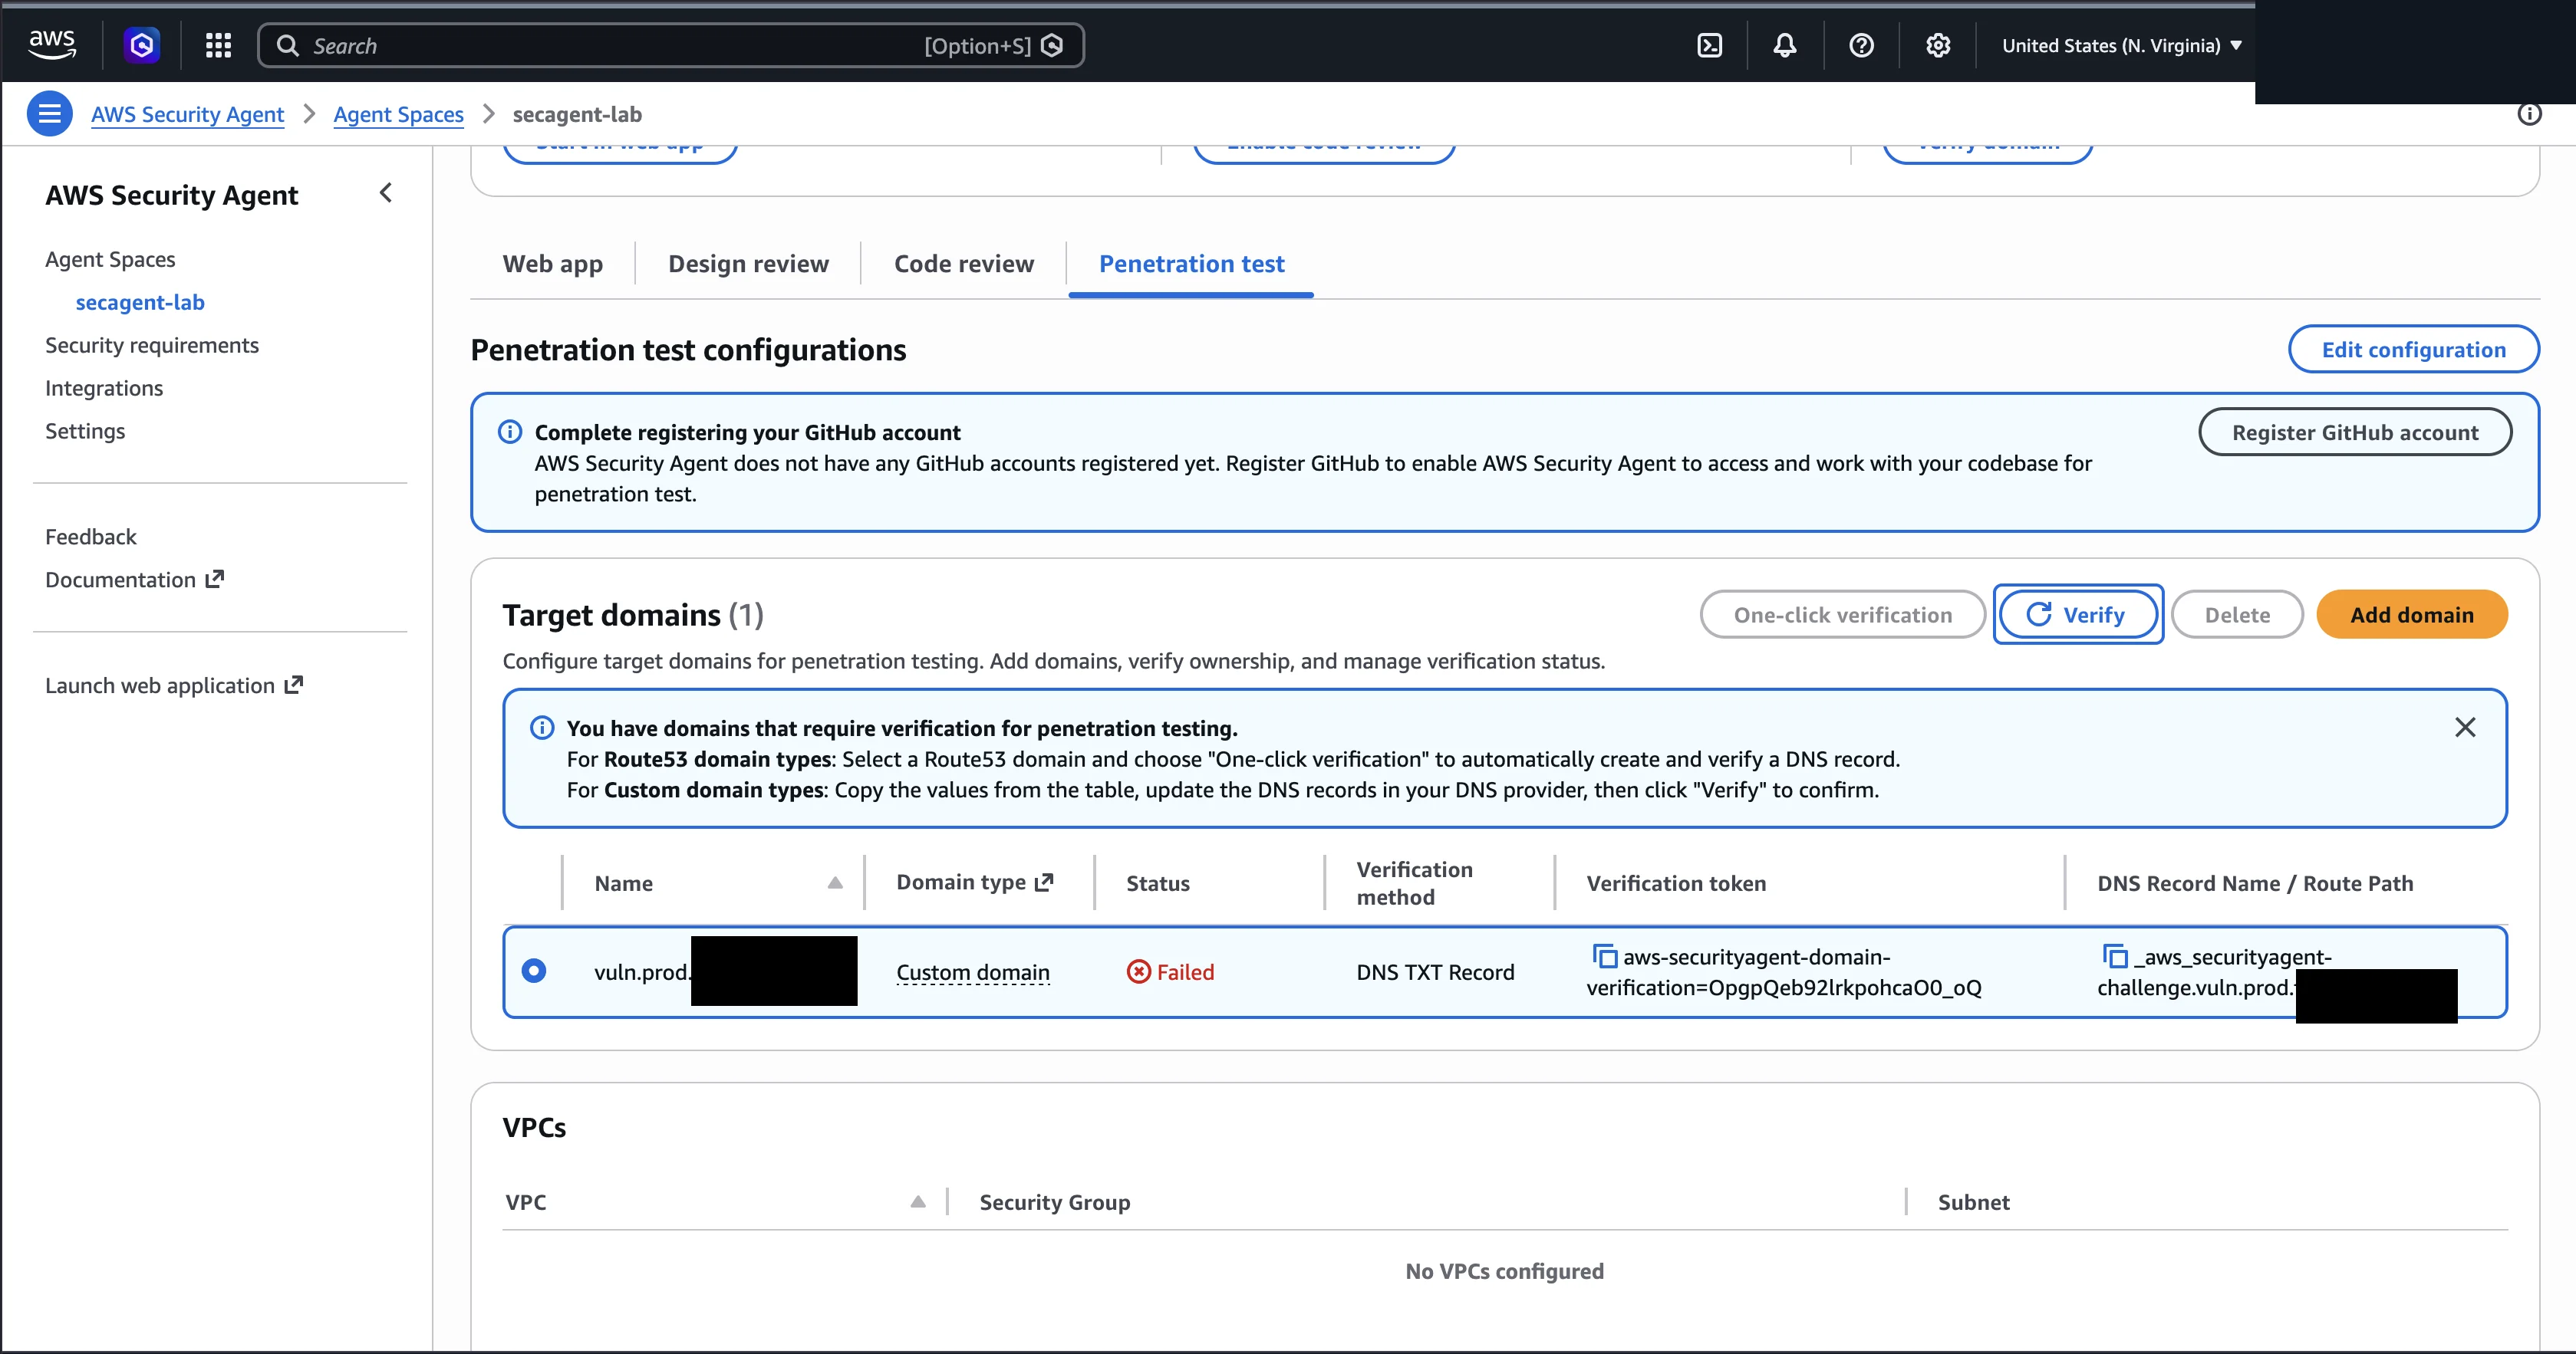Sort target domains by Name
This screenshot has width=2576, height=1354.
pos(835,882)
